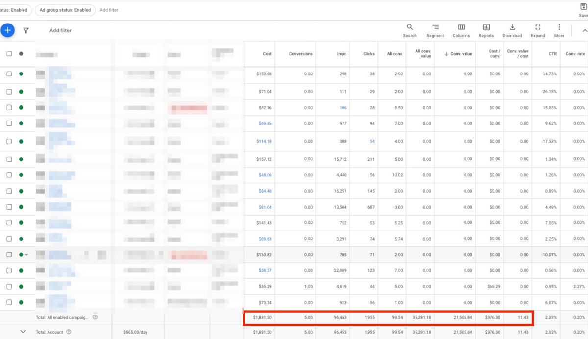
Task: Open the $114.18 cost link
Action: (264, 141)
